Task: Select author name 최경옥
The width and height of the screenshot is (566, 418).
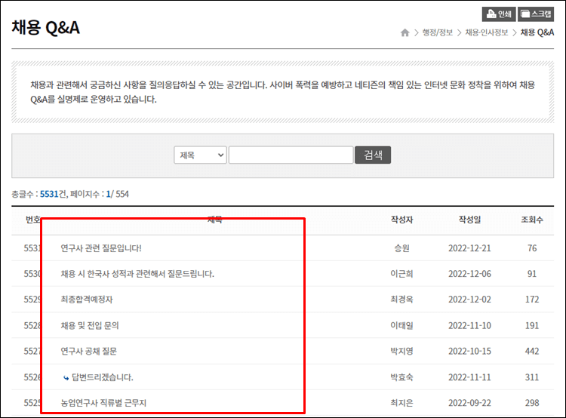Action: coord(401,300)
